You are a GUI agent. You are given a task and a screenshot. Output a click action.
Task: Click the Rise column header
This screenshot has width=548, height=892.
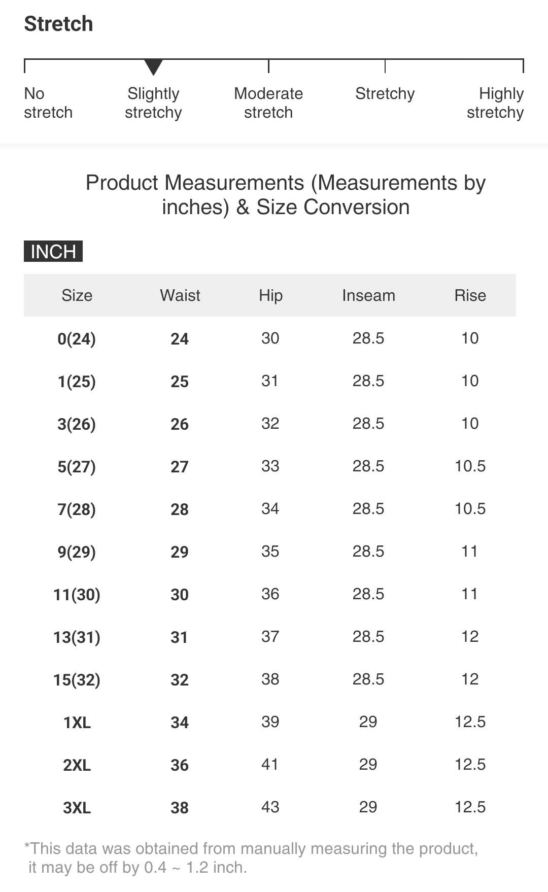[x=470, y=295]
